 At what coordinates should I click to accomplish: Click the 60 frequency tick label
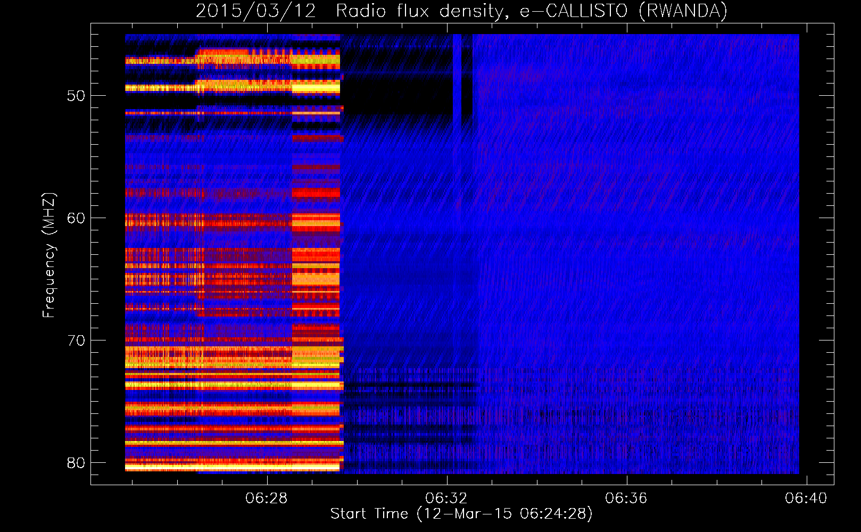pyautogui.click(x=76, y=218)
